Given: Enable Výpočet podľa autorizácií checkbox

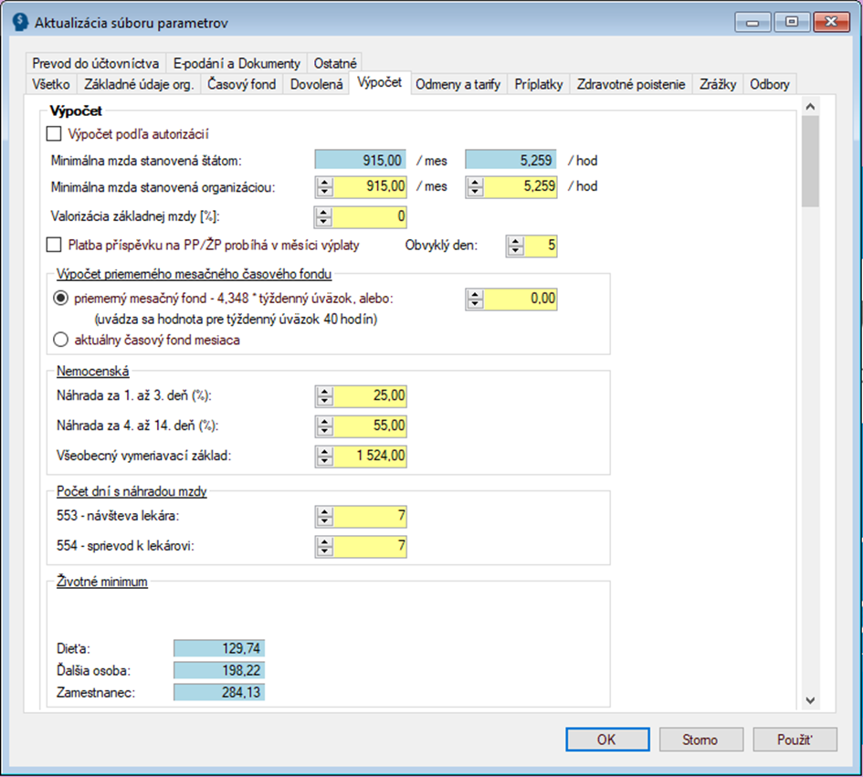Looking at the screenshot, I should click(x=54, y=133).
